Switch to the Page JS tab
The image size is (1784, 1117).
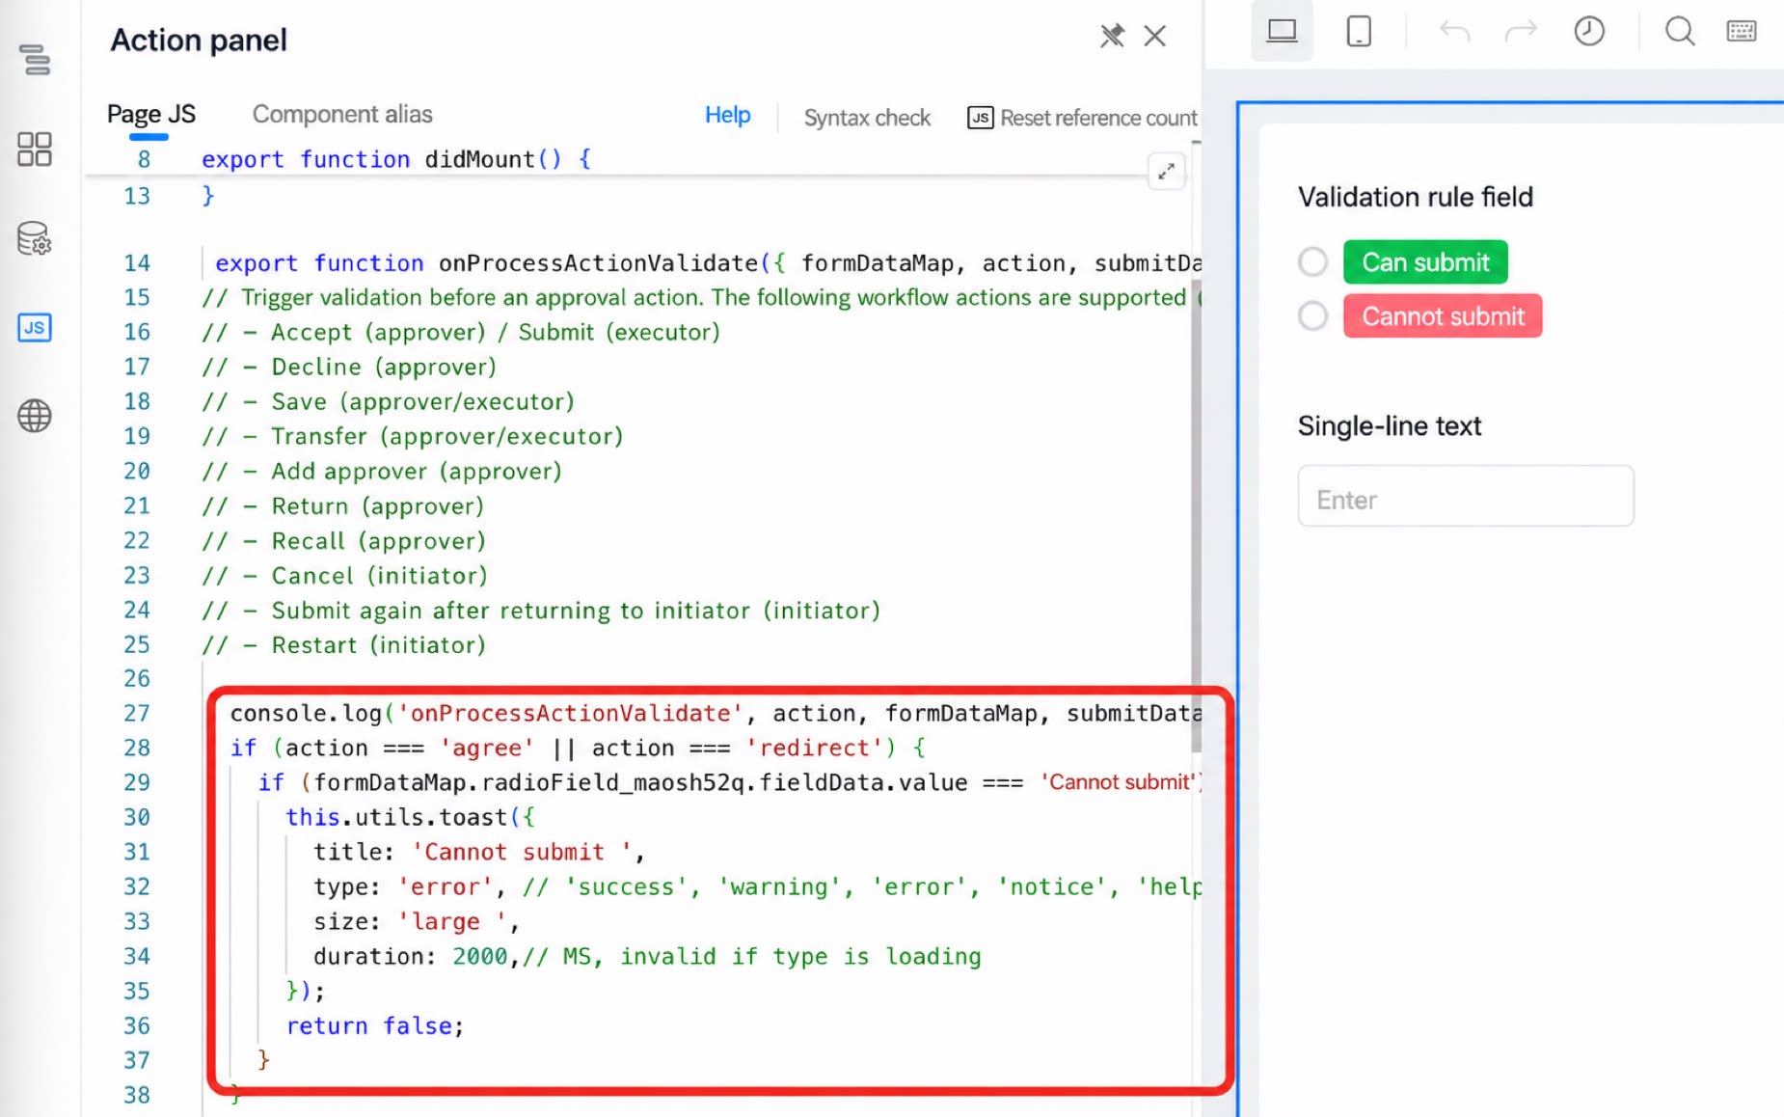(x=150, y=114)
